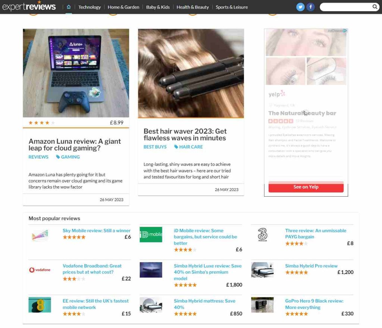
Task: Focus the site search field
Action: tap(347, 7)
